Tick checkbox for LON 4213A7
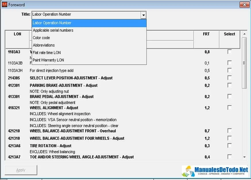This screenshot has width=251, height=180. (x=229, y=157)
